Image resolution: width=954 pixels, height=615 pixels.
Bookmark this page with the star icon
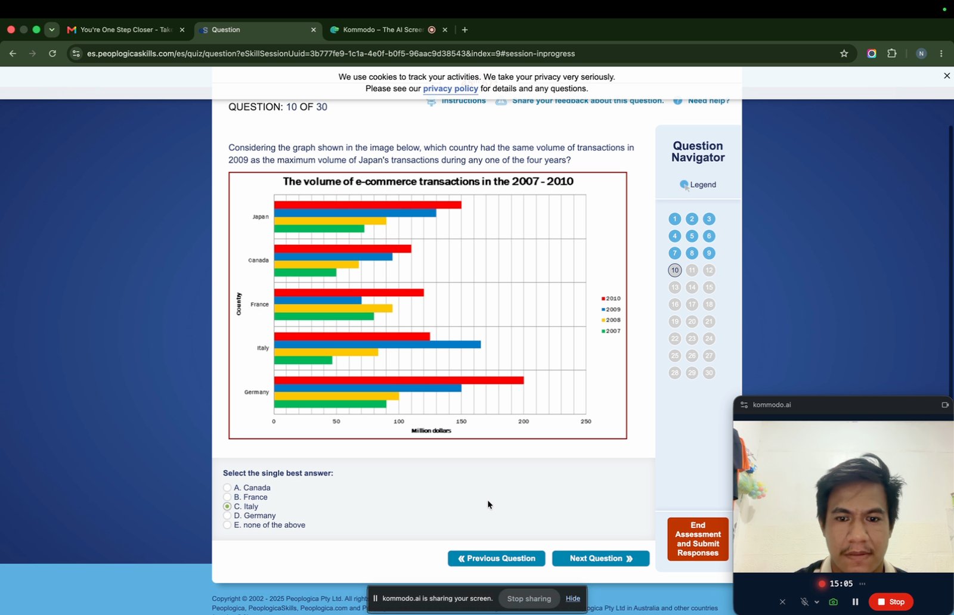click(x=844, y=54)
